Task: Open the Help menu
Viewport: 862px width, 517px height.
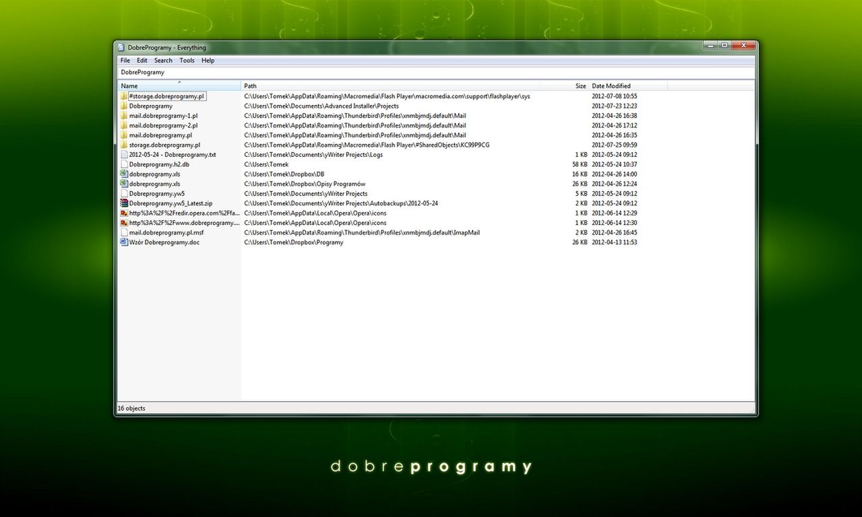Action: pyautogui.click(x=208, y=61)
